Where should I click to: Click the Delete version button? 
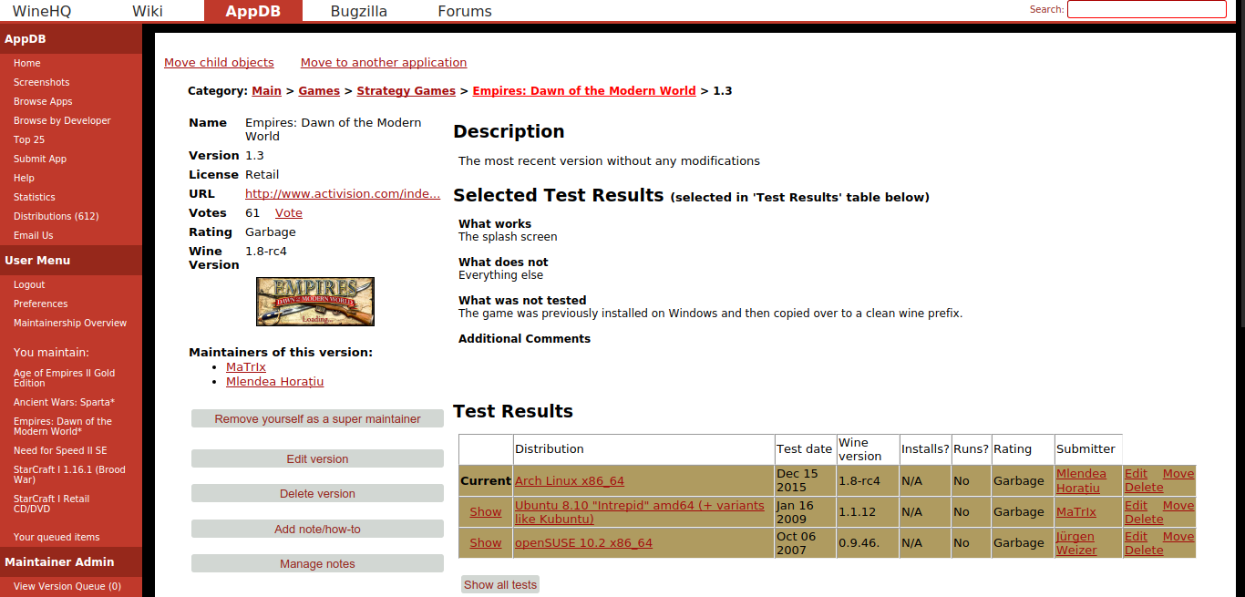click(x=317, y=493)
